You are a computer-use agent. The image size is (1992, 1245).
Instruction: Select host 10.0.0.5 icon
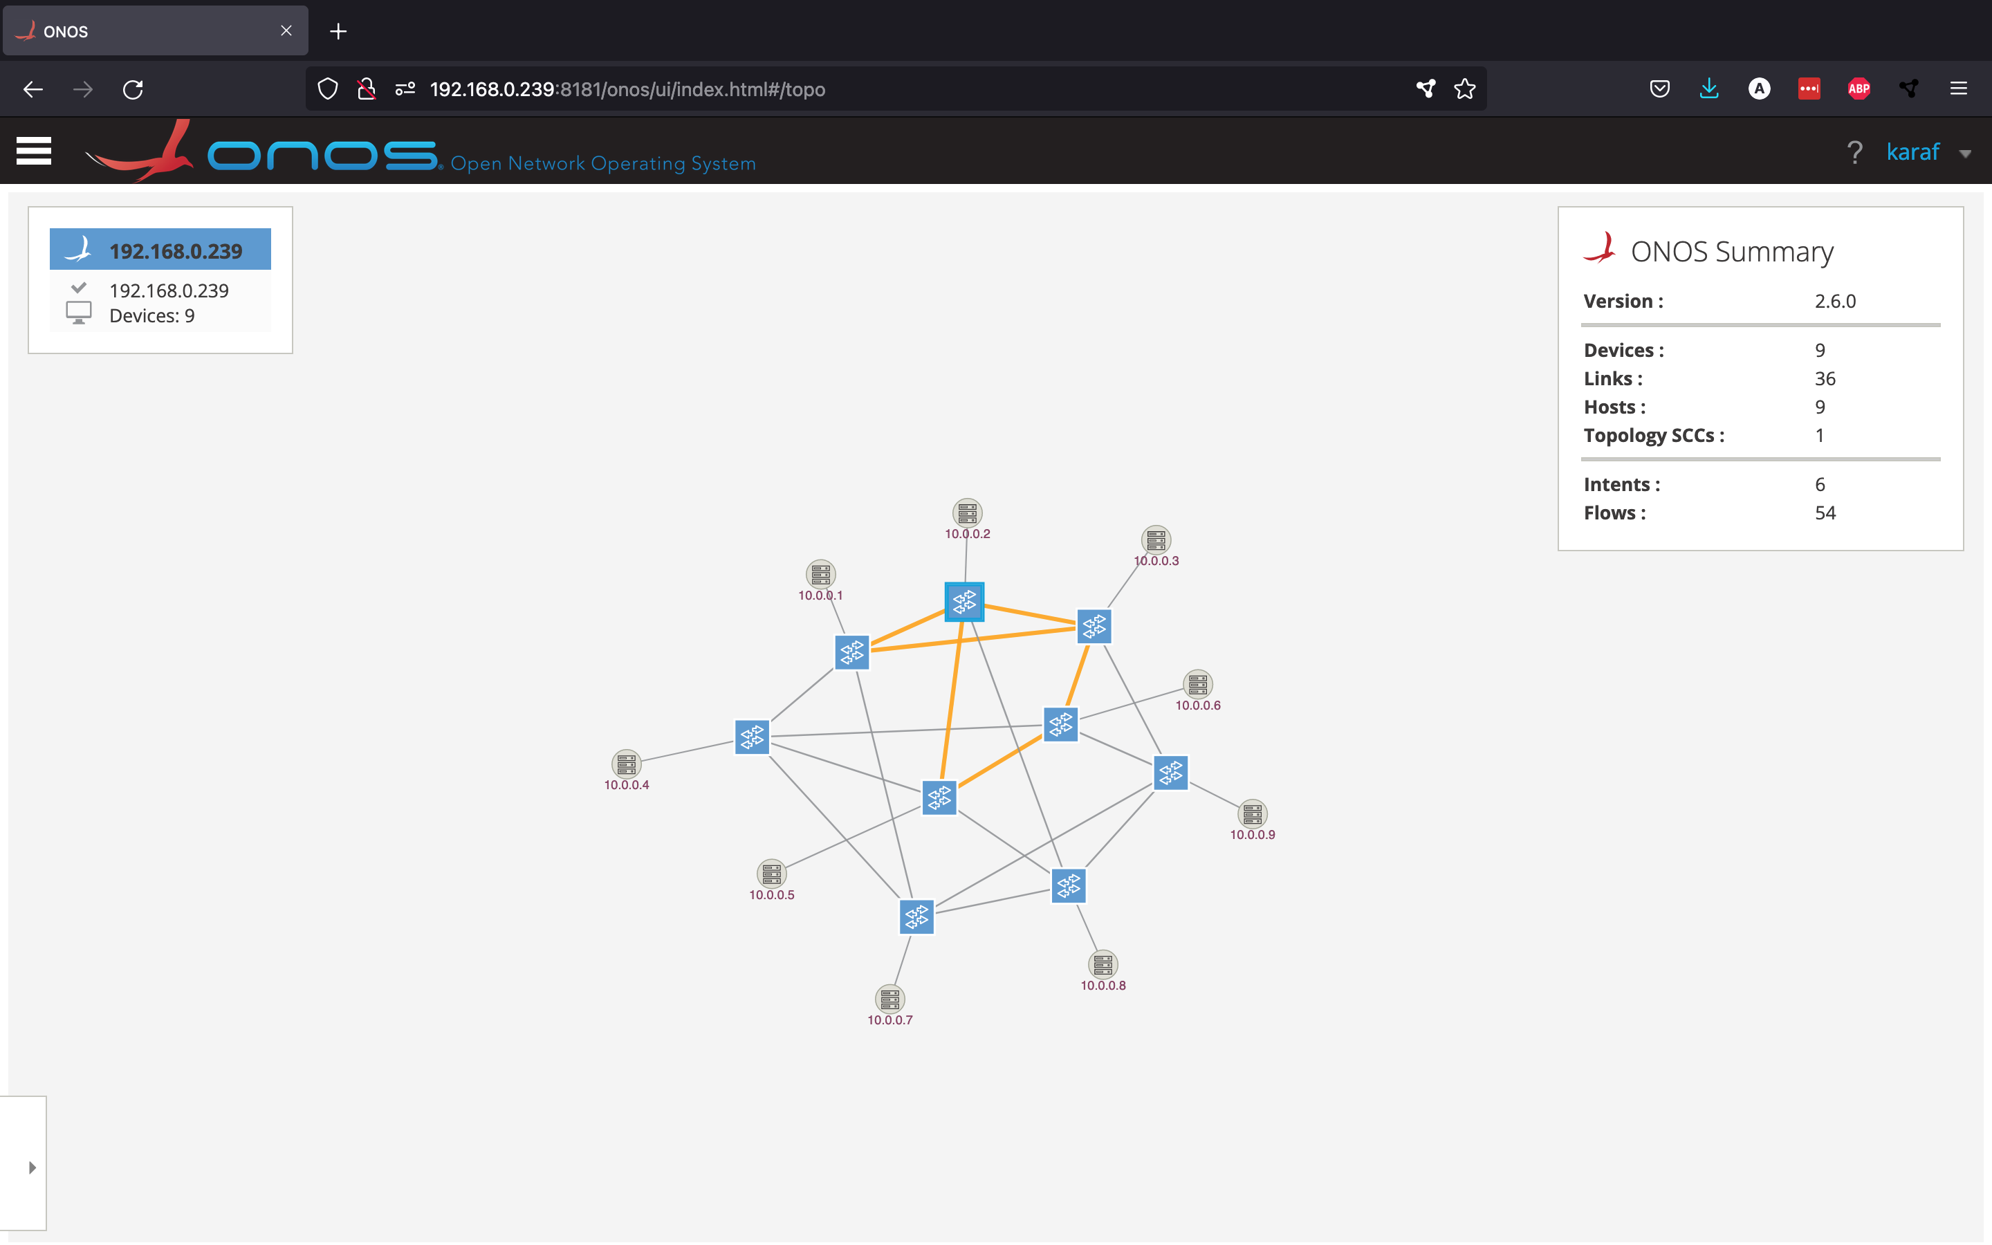click(771, 874)
